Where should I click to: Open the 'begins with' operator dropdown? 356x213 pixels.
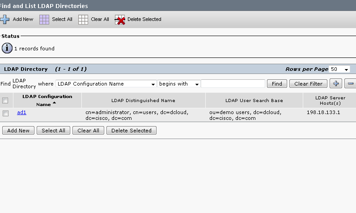(x=179, y=84)
